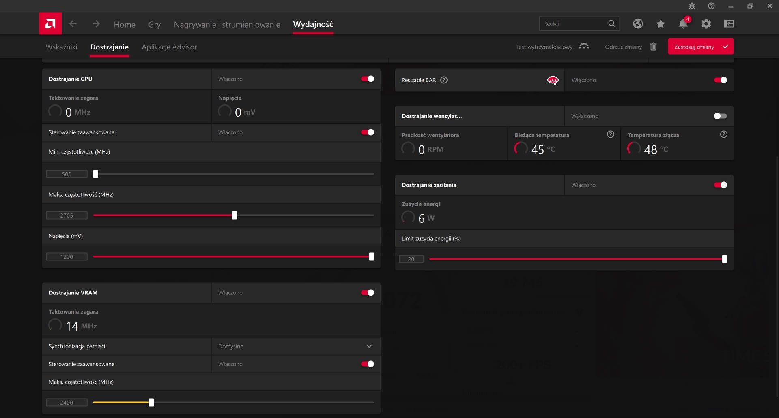Open settings gear icon
This screenshot has width=779, height=418.
(706, 24)
